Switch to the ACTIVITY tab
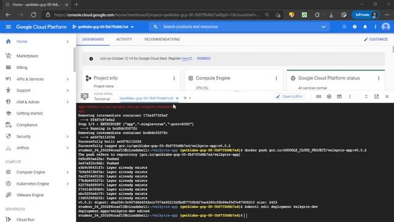 tap(124, 39)
